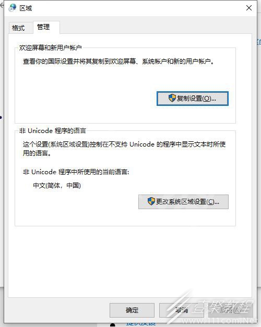Click the shield icon on the 复制设置 button
The width and height of the screenshot is (261, 327).
[172, 98]
